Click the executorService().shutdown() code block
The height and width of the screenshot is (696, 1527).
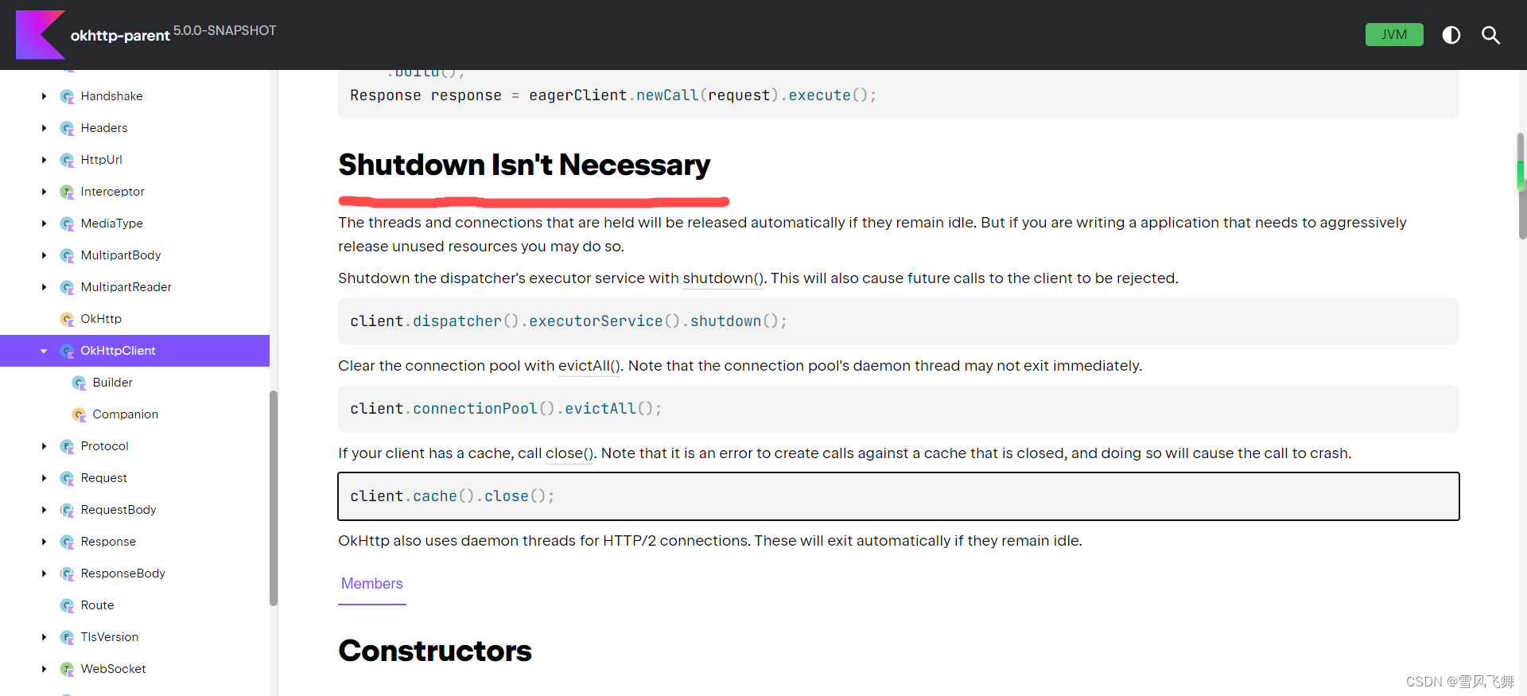[899, 321]
